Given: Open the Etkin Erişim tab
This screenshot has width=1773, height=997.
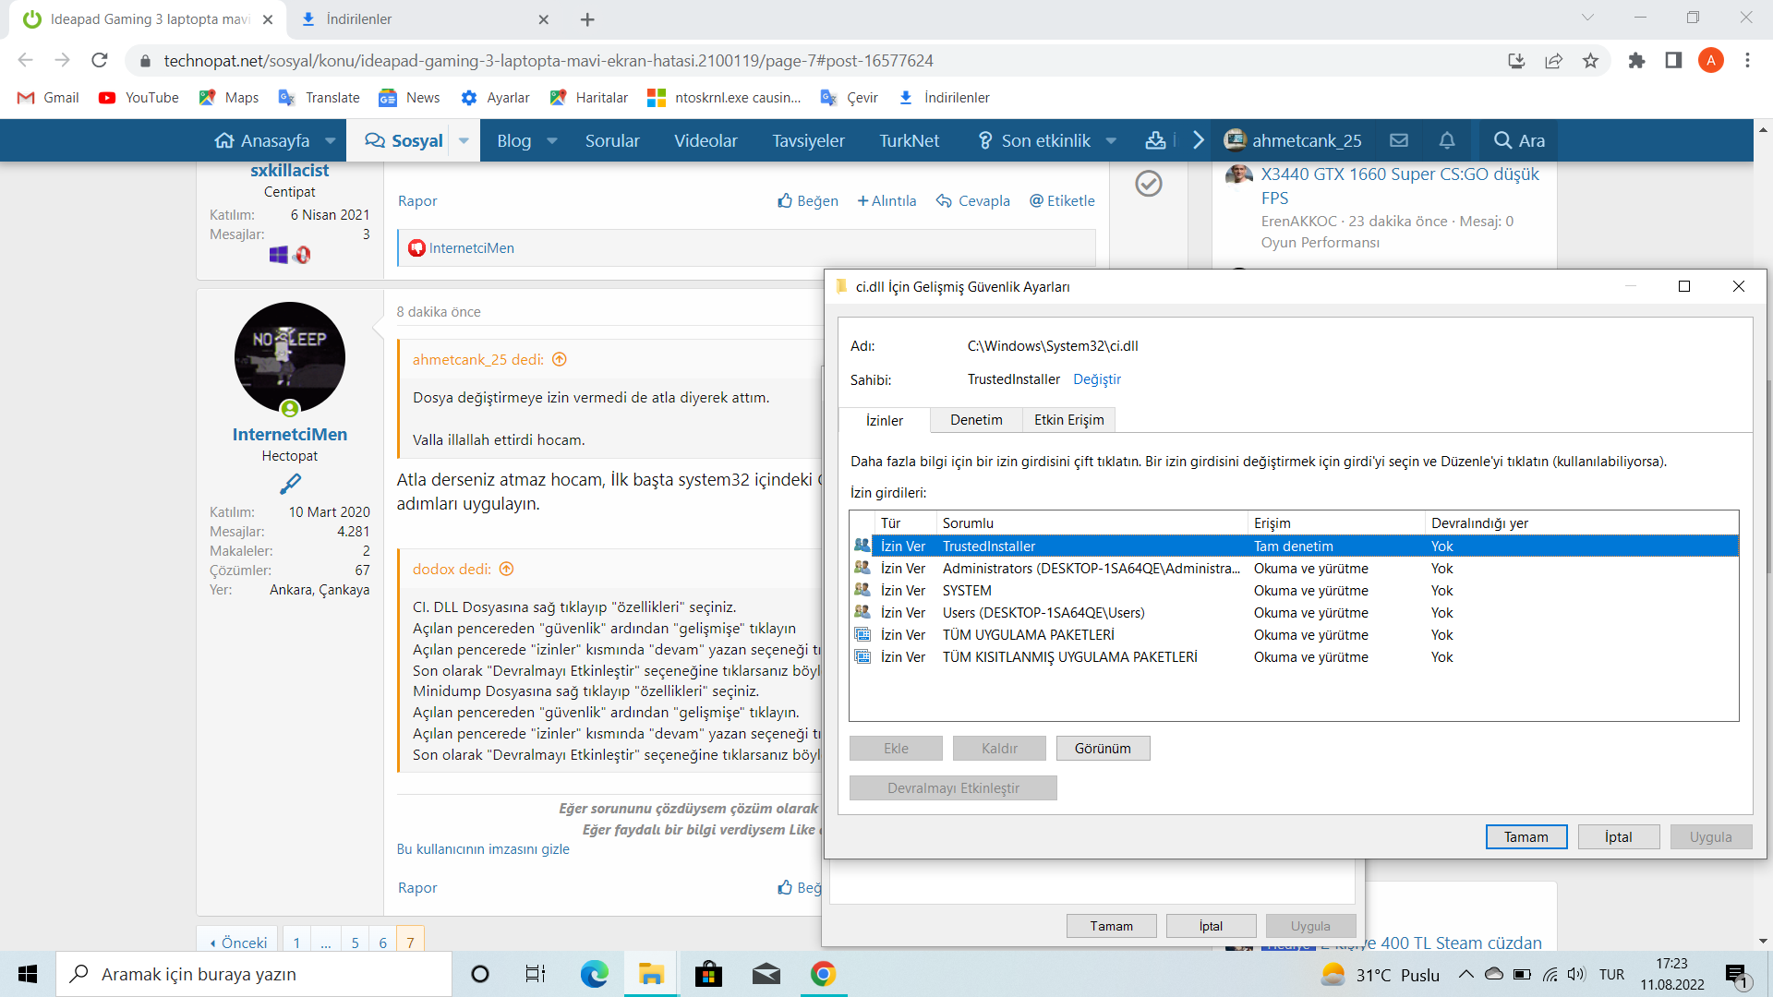Looking at the screenshot, I should tap(1068, 420).
